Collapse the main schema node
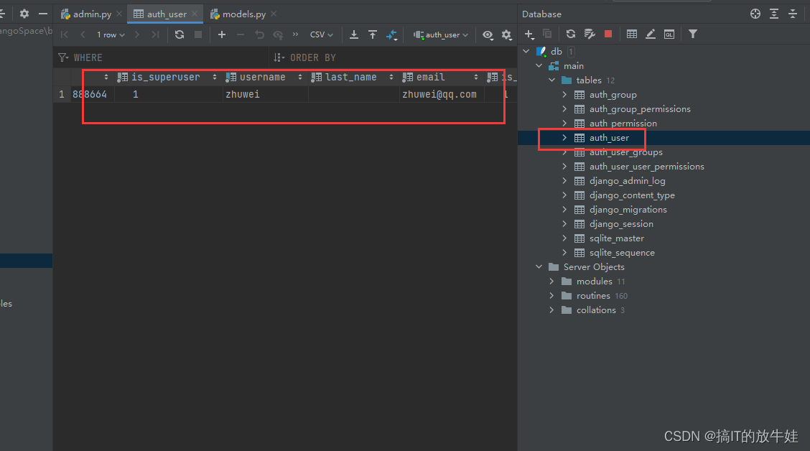The image size is (810, 451). click(539, 65)
